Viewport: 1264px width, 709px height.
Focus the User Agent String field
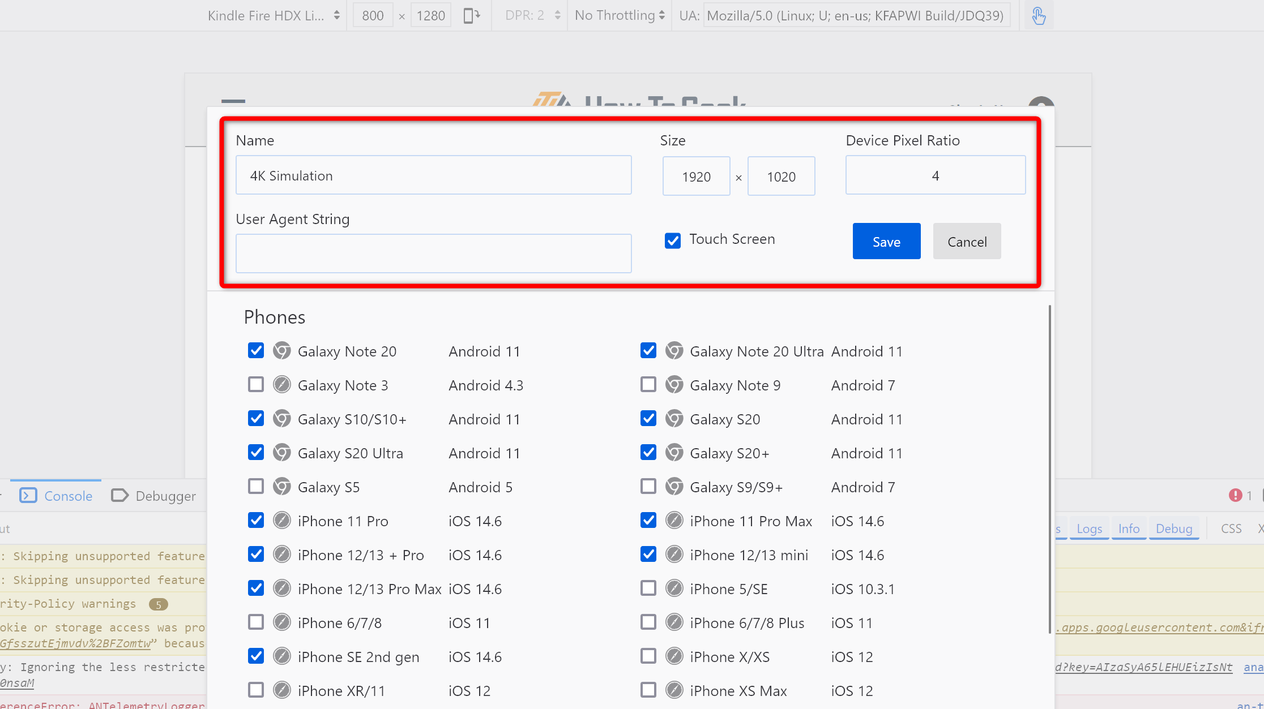[x=434, y=253]
